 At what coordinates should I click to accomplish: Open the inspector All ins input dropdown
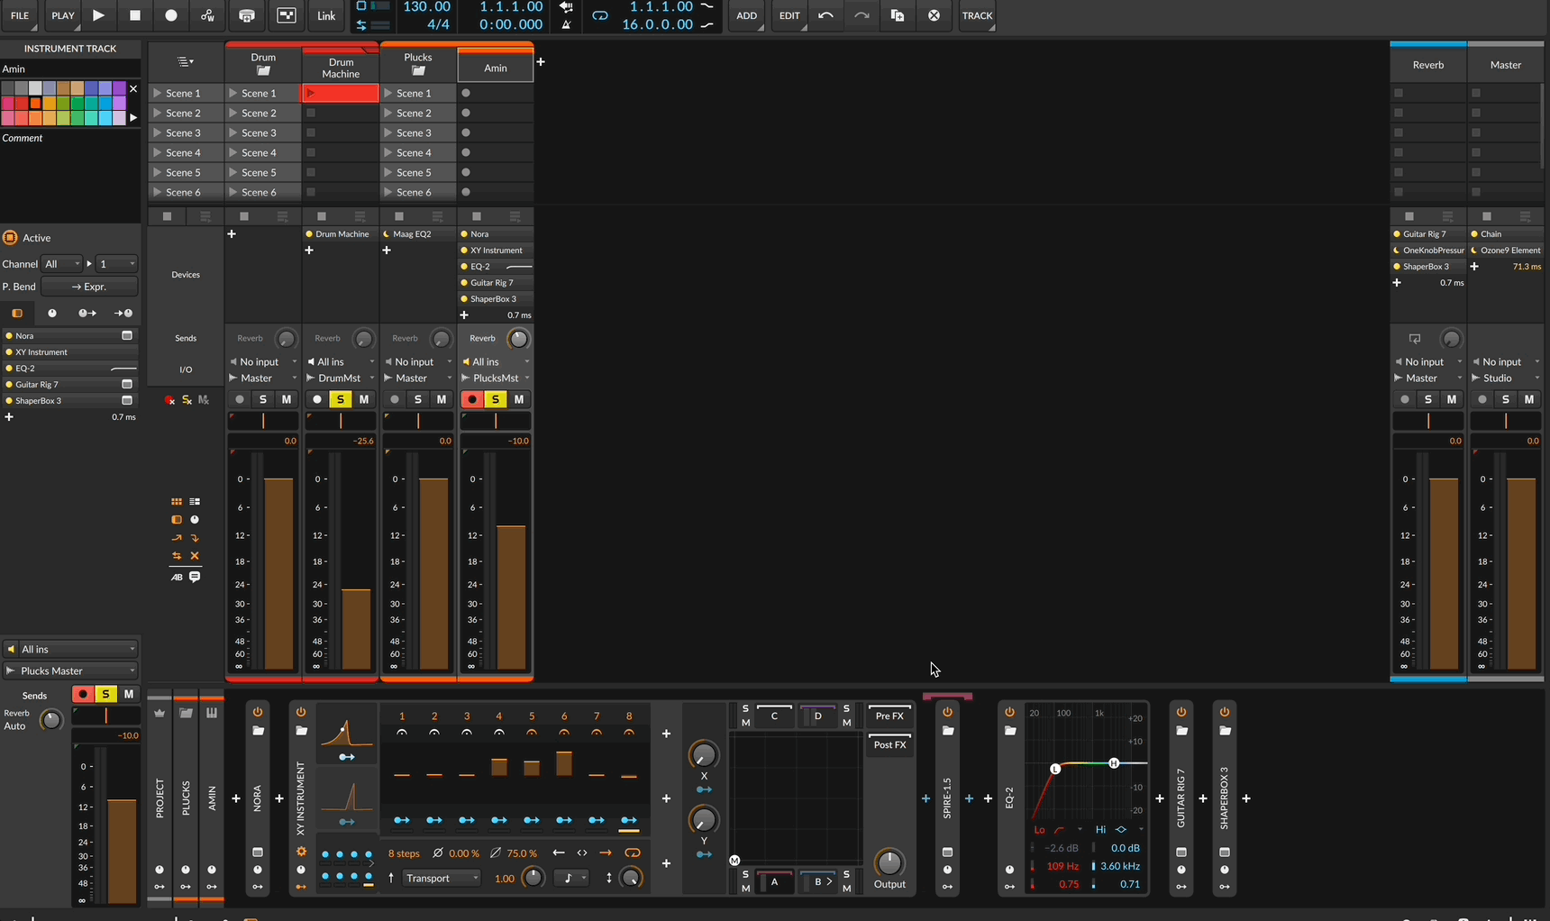[70, 649]
